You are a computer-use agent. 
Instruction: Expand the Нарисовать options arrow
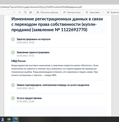point(103,13)
